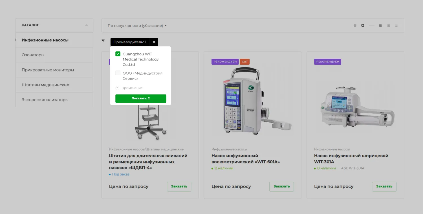
Task: Click РЕКОМЕНДУЕМ badge on WIT-601A card
Action: tap(225, 62)
